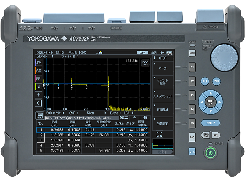Viewport: 245px width, 182px height.
Task: Select the スナップショット soft menu item
Action: tap(163, 96)
